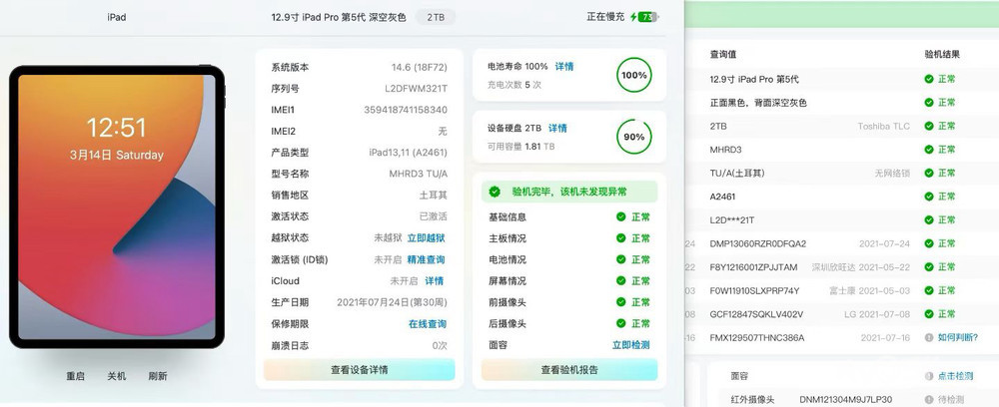
Task: Open 电池寿命 详情 link
Action: tap(564, 67)
